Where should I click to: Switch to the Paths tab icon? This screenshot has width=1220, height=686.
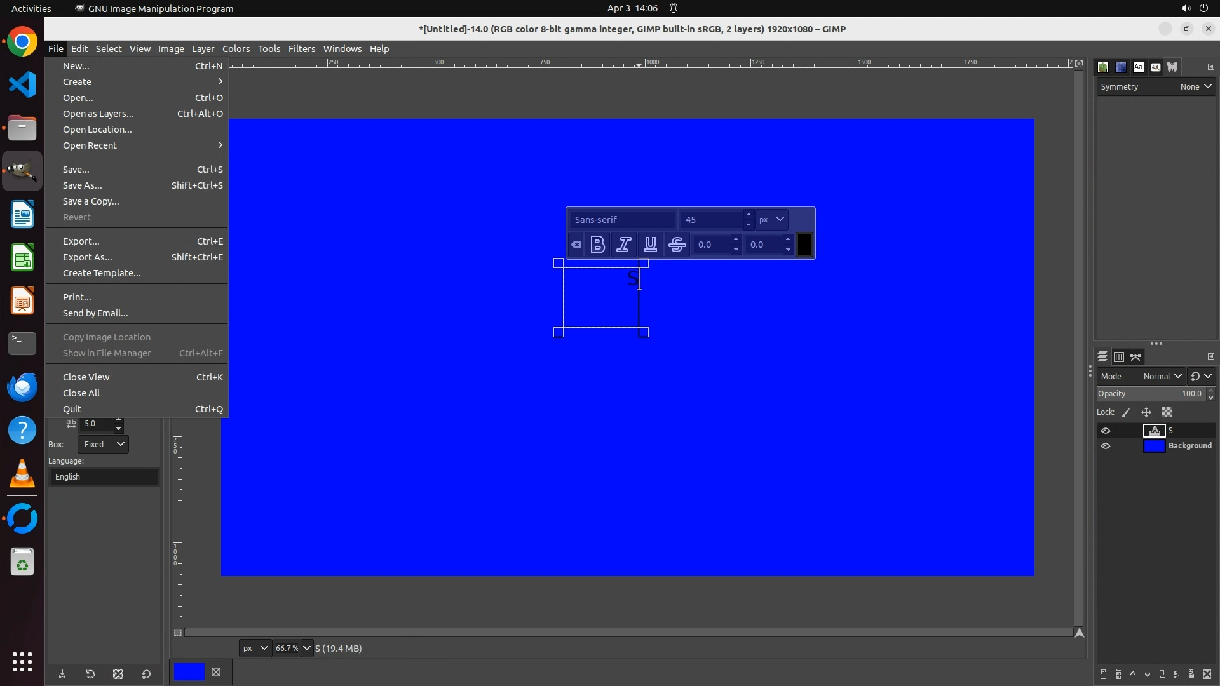click(1136, 357)
